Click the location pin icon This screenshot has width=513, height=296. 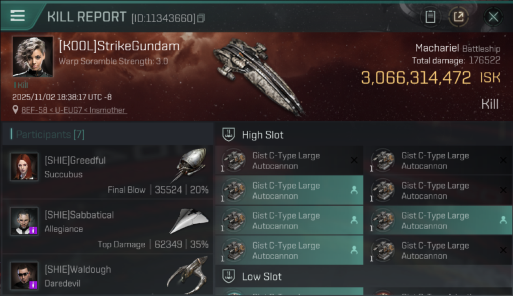click(15, 110)
